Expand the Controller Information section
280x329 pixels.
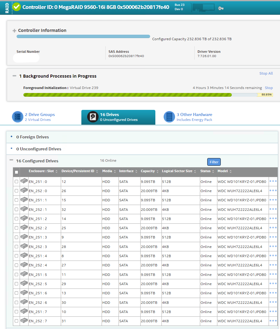(14, 31)
